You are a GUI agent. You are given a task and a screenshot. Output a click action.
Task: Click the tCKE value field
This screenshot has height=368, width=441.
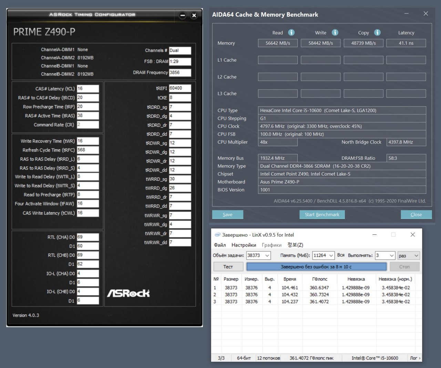click(180, 98)
